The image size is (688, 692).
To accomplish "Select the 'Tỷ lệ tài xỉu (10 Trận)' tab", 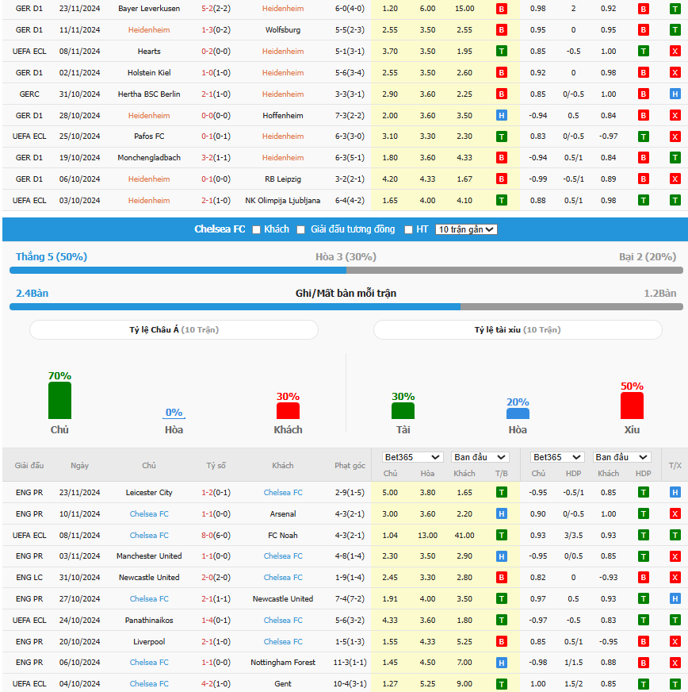I will (x=518, y=329).
